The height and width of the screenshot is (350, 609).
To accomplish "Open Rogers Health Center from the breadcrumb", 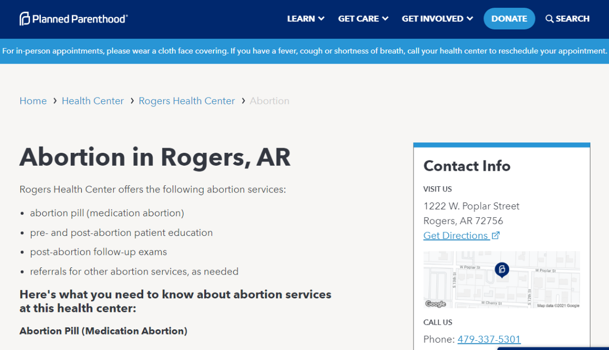I will (x=187, y=101).
